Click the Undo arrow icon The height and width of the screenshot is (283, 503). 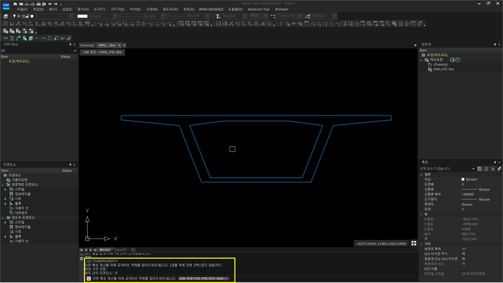tap(50, 4)
